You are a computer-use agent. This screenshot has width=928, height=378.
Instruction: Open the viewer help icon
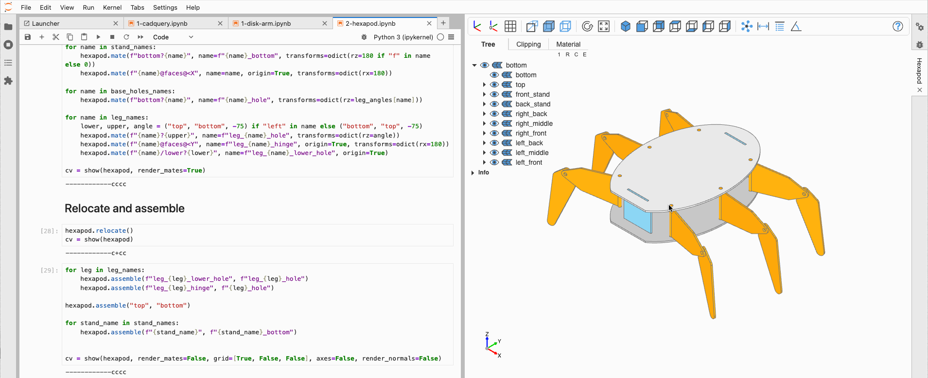point(898,26)
